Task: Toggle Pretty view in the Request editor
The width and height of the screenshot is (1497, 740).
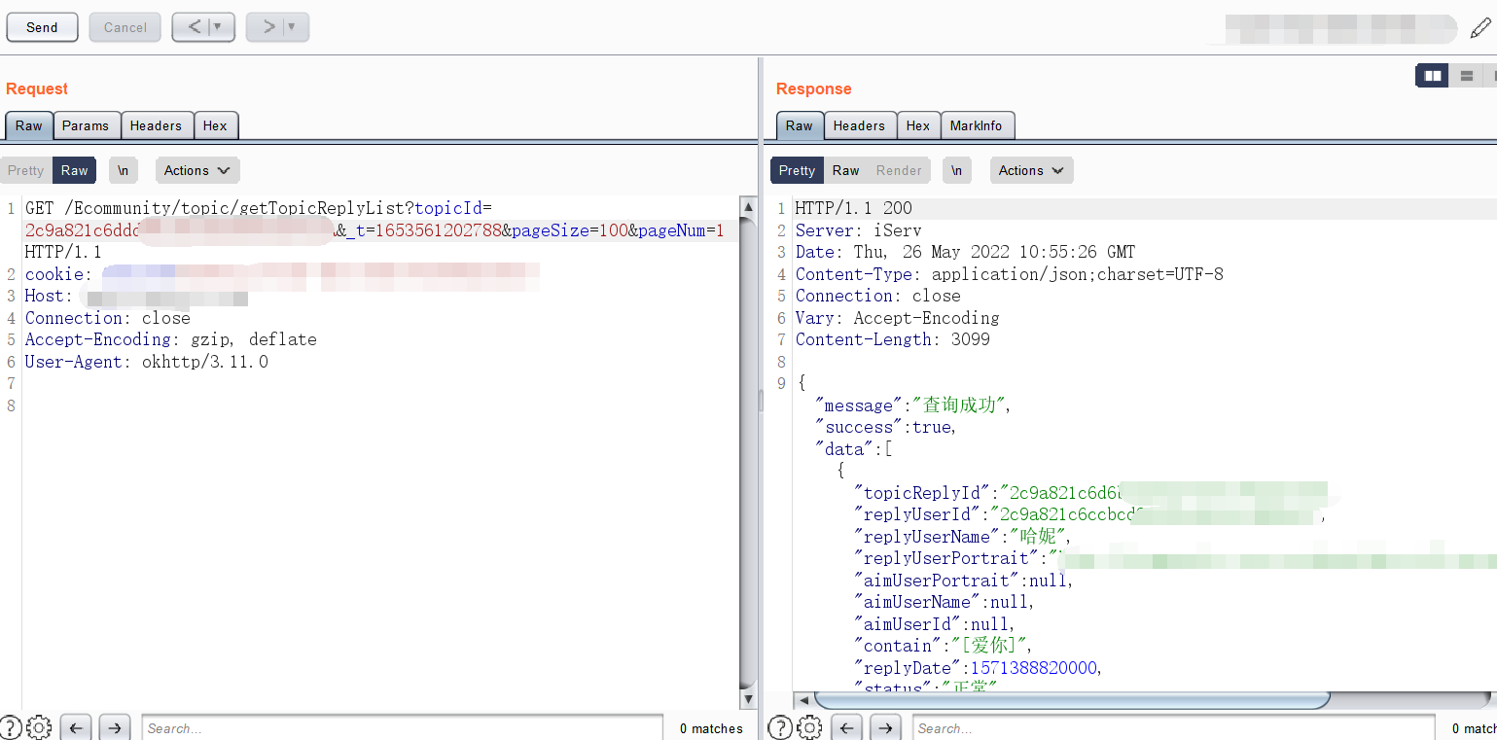Action: tap(25, 170)
